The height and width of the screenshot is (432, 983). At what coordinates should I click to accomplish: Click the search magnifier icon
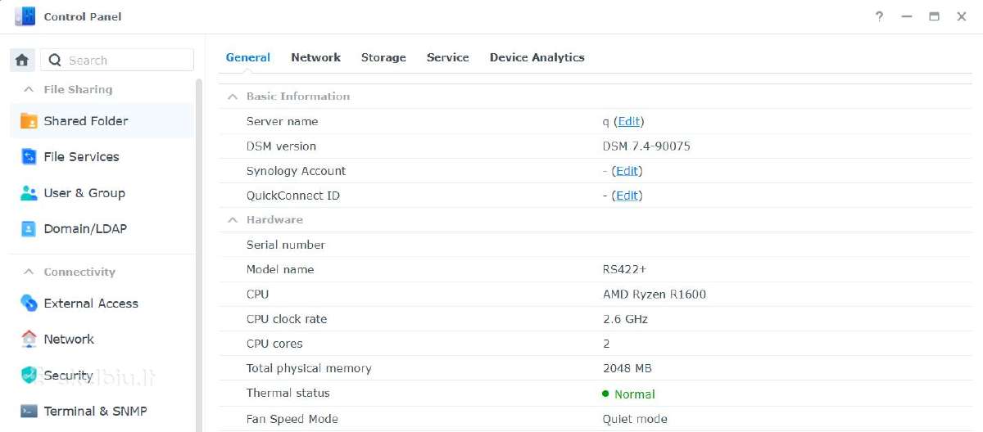click(x=56, y=60)
